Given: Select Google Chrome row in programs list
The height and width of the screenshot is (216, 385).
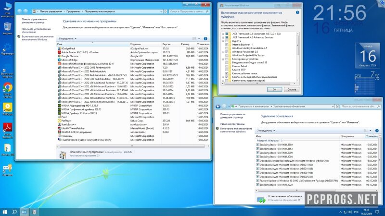Looking at the screenshot, I should click(x=133, y=56).
